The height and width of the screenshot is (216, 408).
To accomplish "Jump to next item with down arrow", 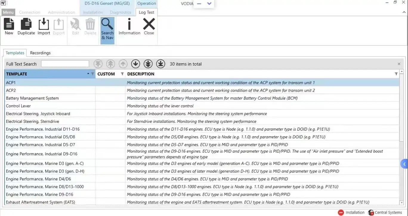I will pos(135,64).
